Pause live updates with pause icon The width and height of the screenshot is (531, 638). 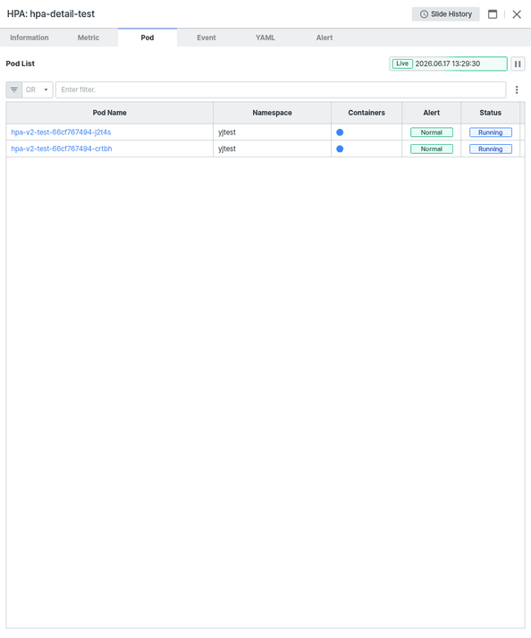tap(518, 64)
